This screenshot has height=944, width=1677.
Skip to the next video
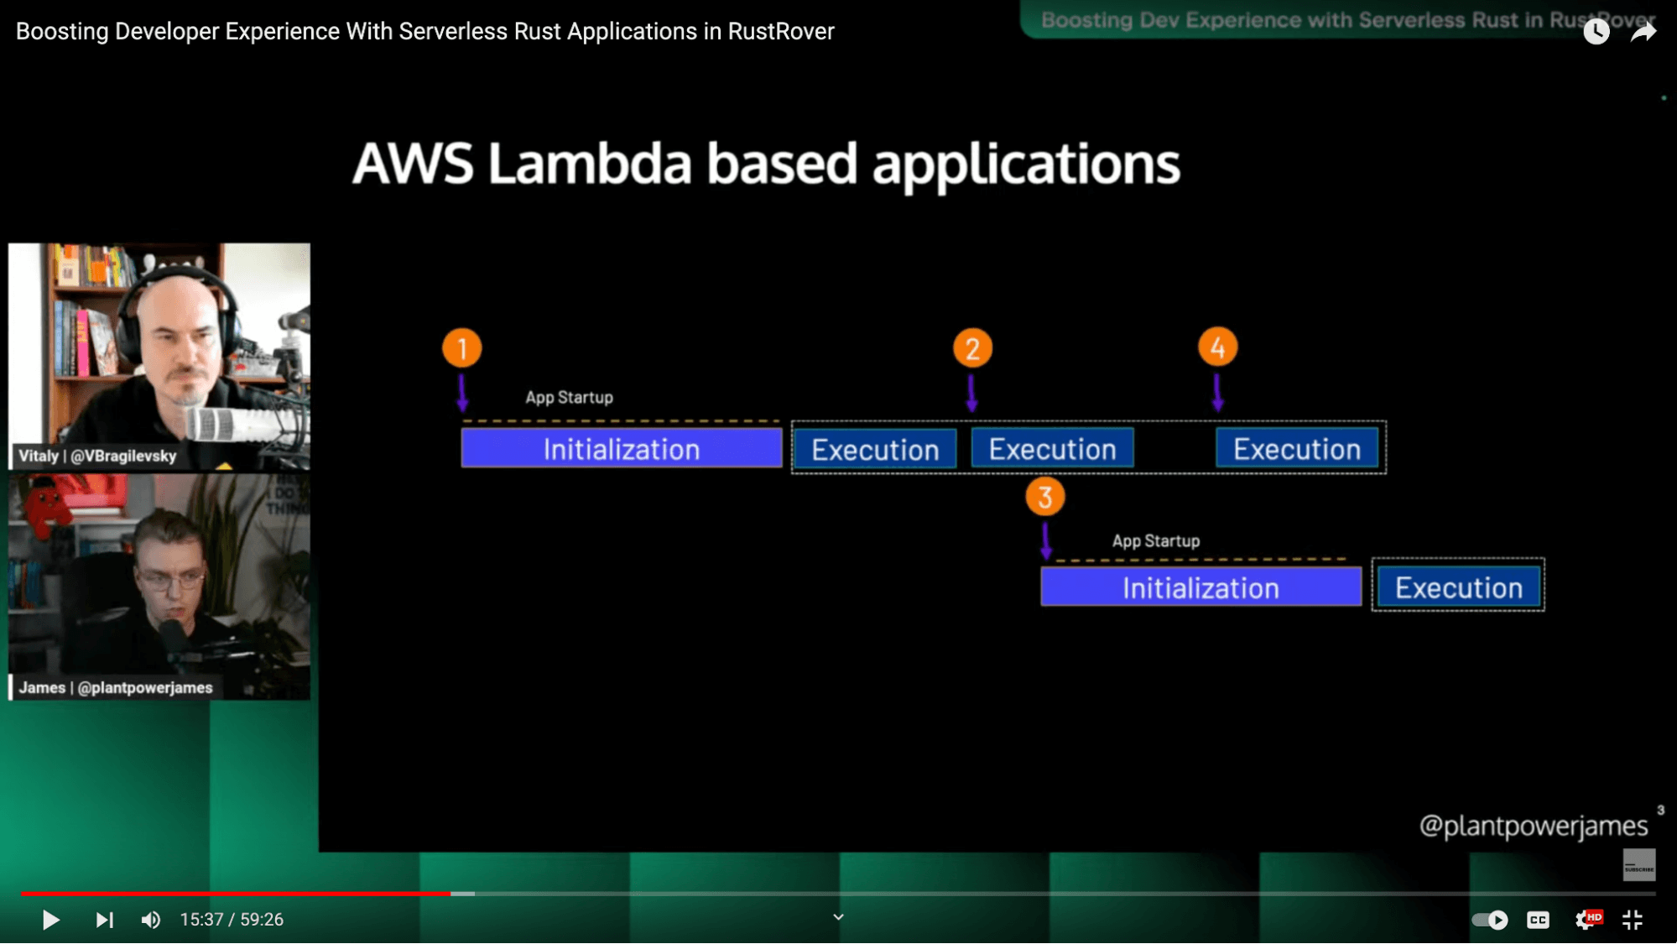click(103, 920)
